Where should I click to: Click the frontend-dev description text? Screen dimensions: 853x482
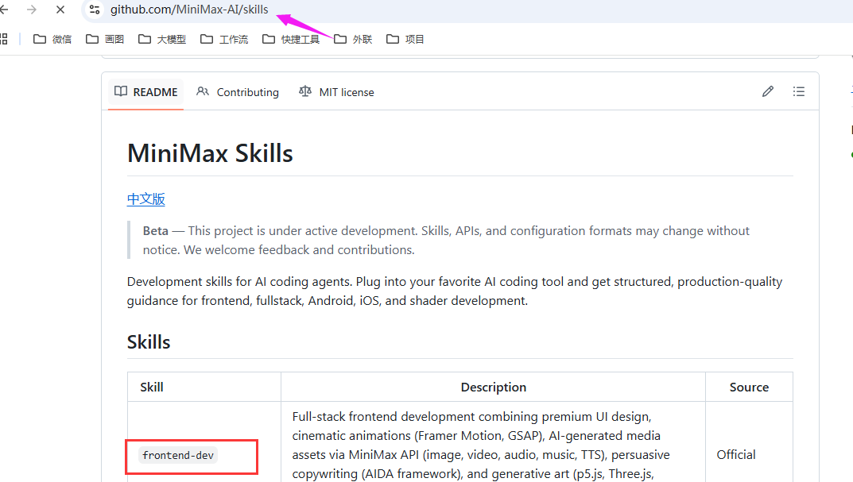(481, 445)
